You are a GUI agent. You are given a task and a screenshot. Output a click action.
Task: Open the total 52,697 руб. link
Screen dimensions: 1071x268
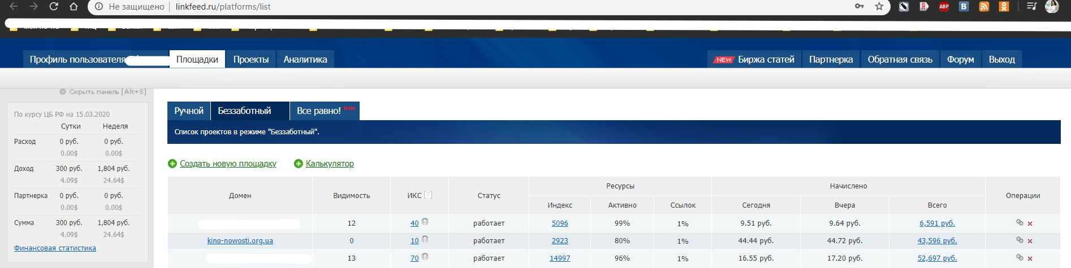pyautogui.click(x=937, y=258)
